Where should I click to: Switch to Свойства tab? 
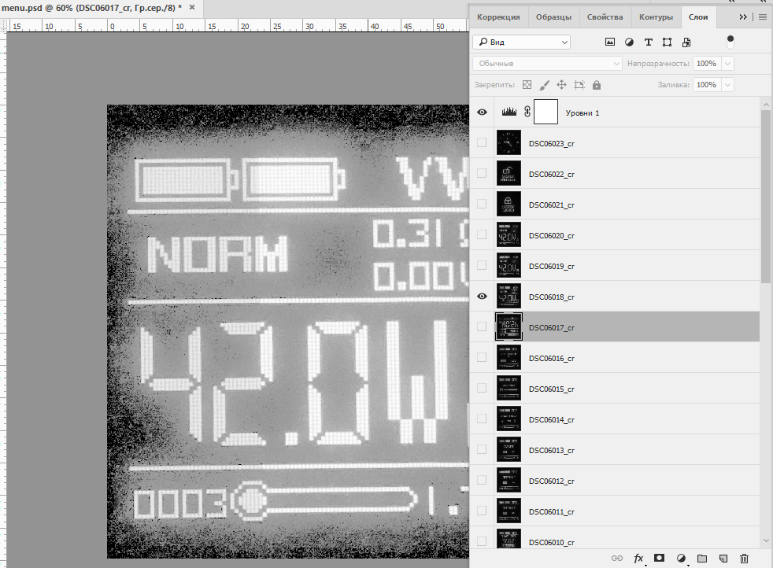tap(605, 17)
